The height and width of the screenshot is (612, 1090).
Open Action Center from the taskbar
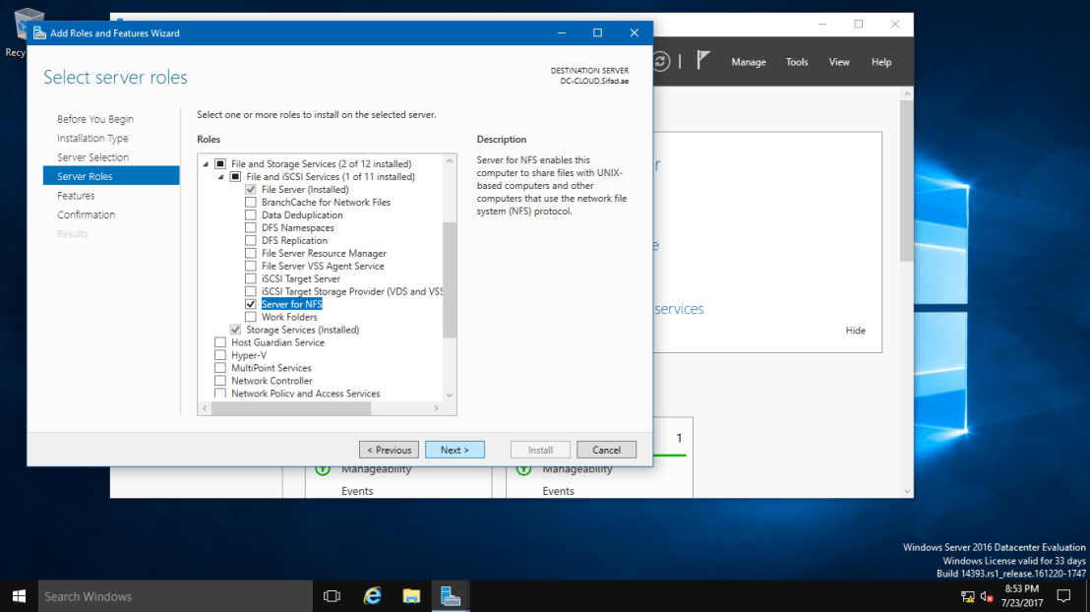(x=1062, y=595)
